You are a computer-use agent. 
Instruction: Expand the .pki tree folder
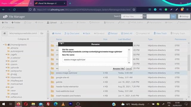point(6,87)
